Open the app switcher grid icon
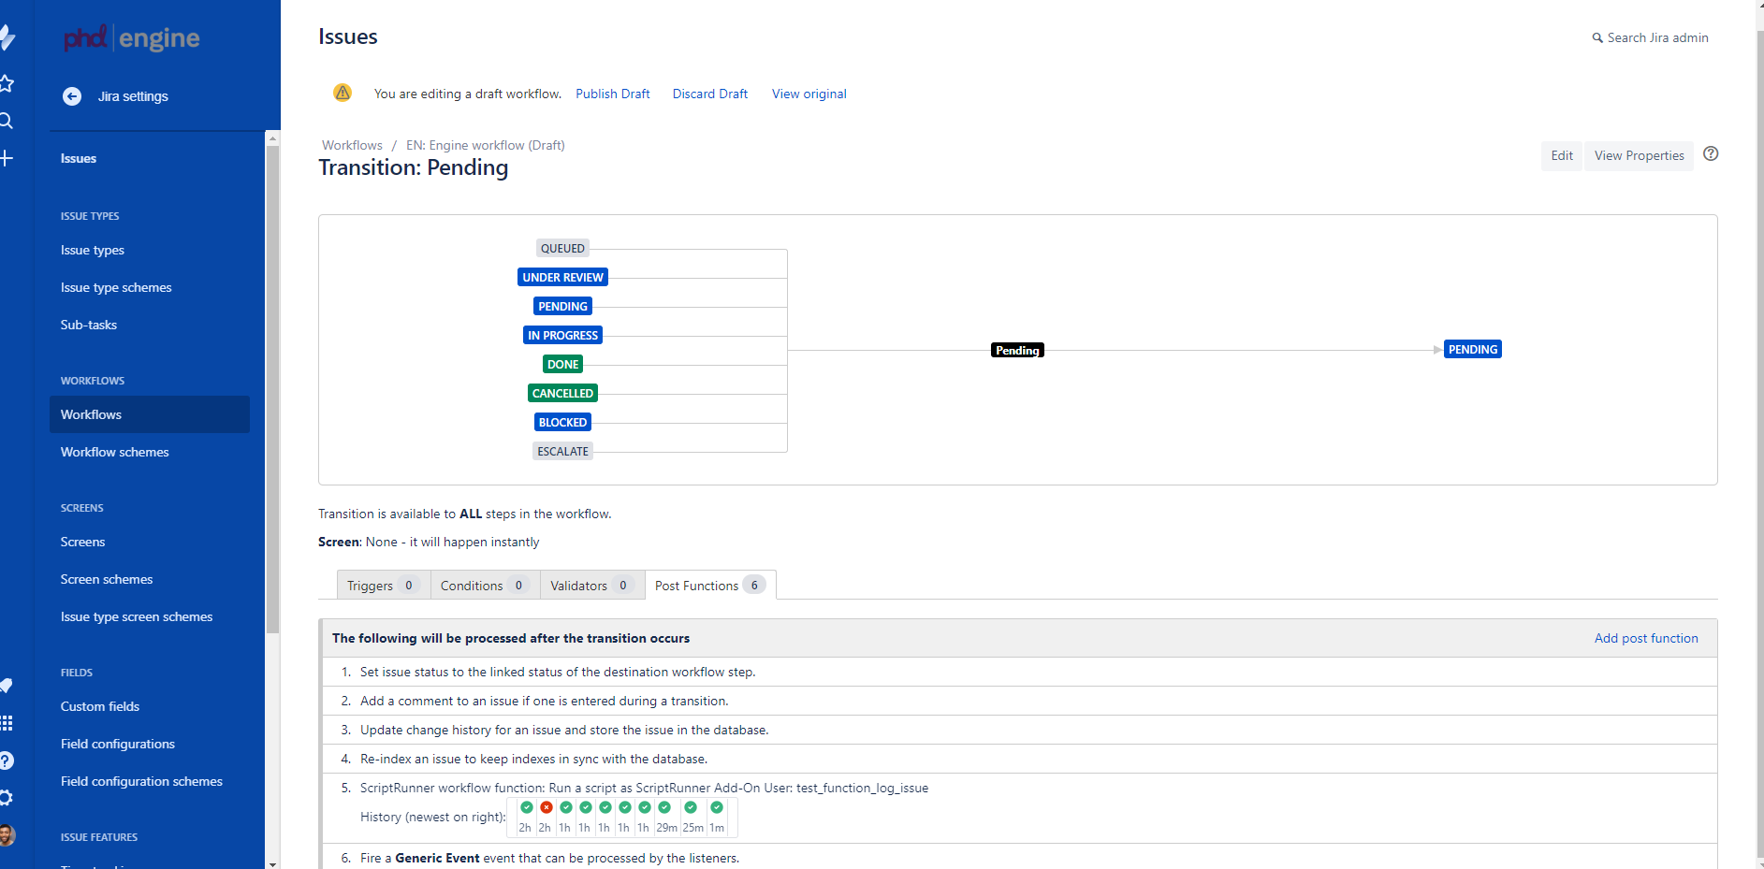This screenshot has width=1764, height=869. coord(7,722)
